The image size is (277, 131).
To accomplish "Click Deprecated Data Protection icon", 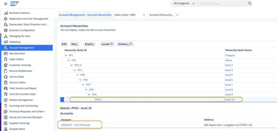I will click(x=6, y=24).
